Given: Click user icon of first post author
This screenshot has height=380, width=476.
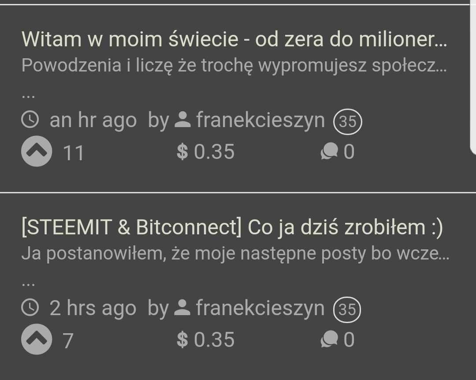Looking at the screenshot, I should [x=183, y=120].
